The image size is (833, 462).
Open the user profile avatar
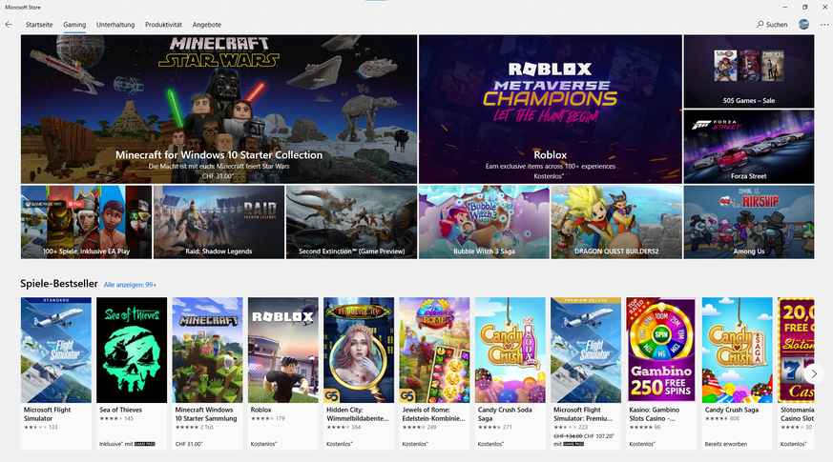(x=803, y=25)
